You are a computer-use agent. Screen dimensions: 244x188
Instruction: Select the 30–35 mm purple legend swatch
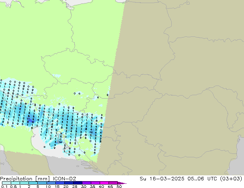click(x=86, y=183)
